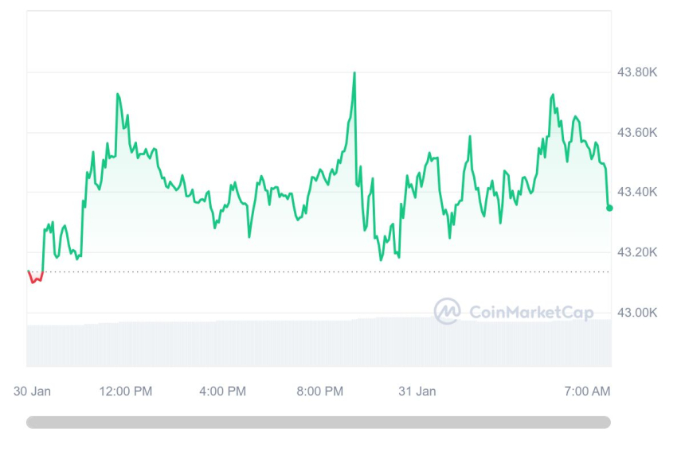This screenshot has width=685, height=456.
Task: Click the CoinMarketCap watermark text
Action: tap(531, 312)
